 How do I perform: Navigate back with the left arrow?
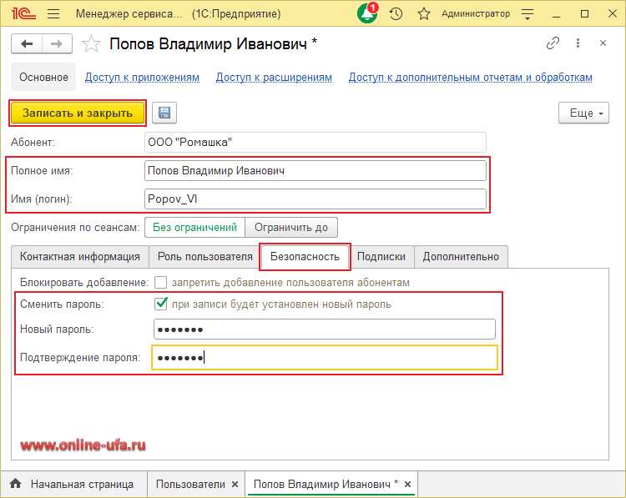coord(28,43)
